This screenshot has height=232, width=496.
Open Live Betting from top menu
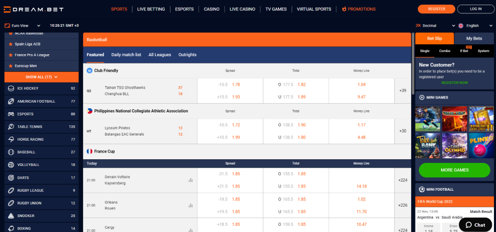(151, 9)
